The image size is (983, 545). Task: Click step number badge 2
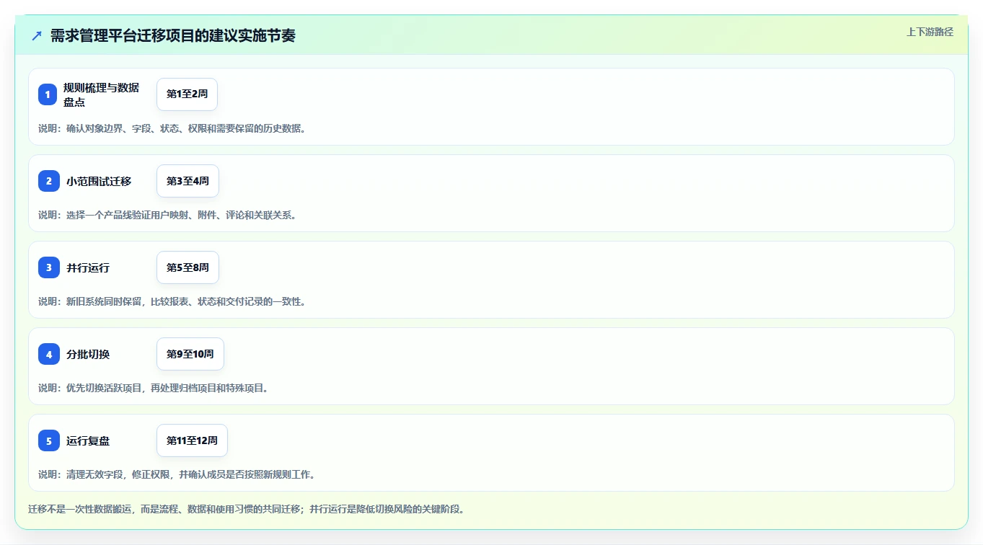(x=48, y=181)
